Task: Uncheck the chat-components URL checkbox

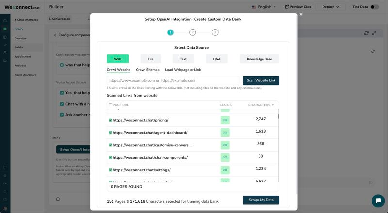Action: pos(111,157)
